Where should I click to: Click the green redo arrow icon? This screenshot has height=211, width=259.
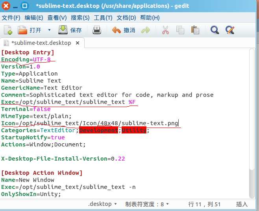click(146, 30)
